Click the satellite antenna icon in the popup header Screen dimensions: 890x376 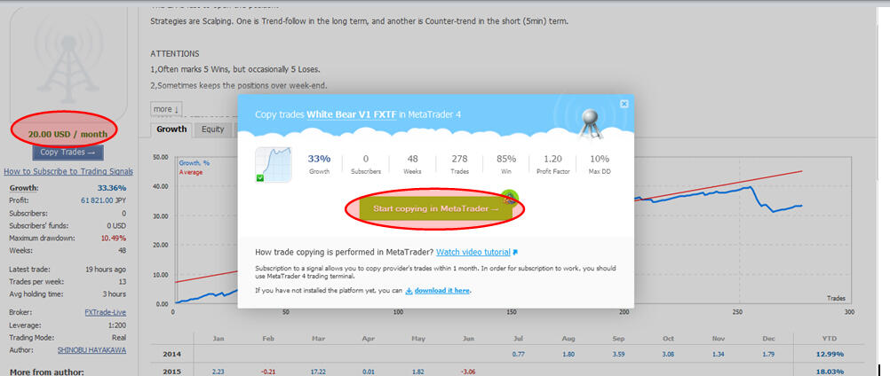[x=591, y=123]
